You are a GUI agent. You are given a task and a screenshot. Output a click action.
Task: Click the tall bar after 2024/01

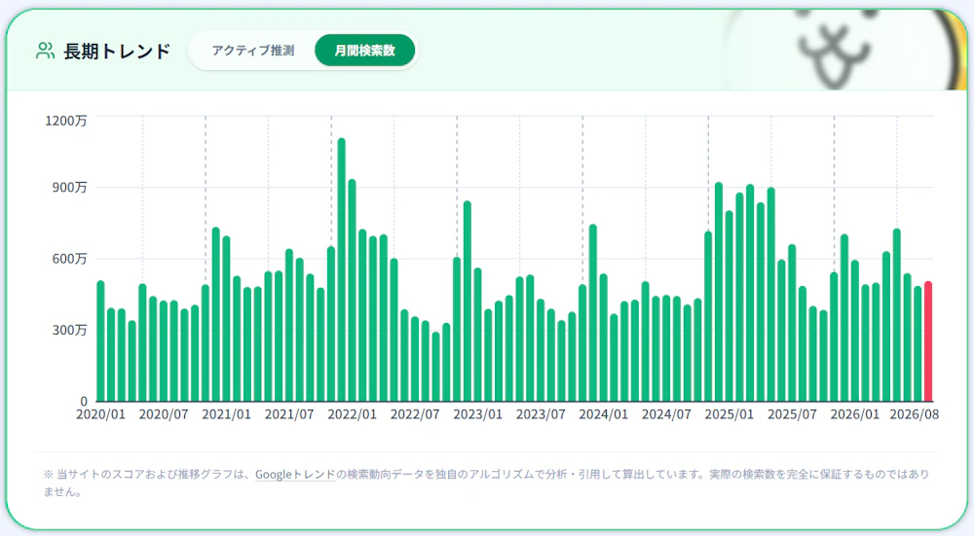[592, 312]
